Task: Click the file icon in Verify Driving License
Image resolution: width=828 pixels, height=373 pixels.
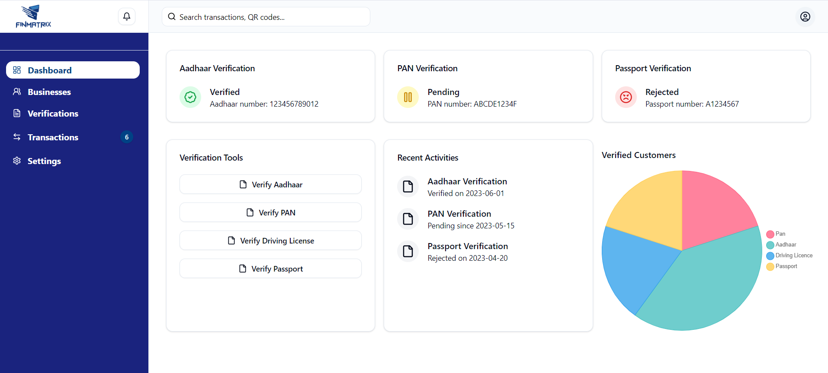Action: [231, 240]
